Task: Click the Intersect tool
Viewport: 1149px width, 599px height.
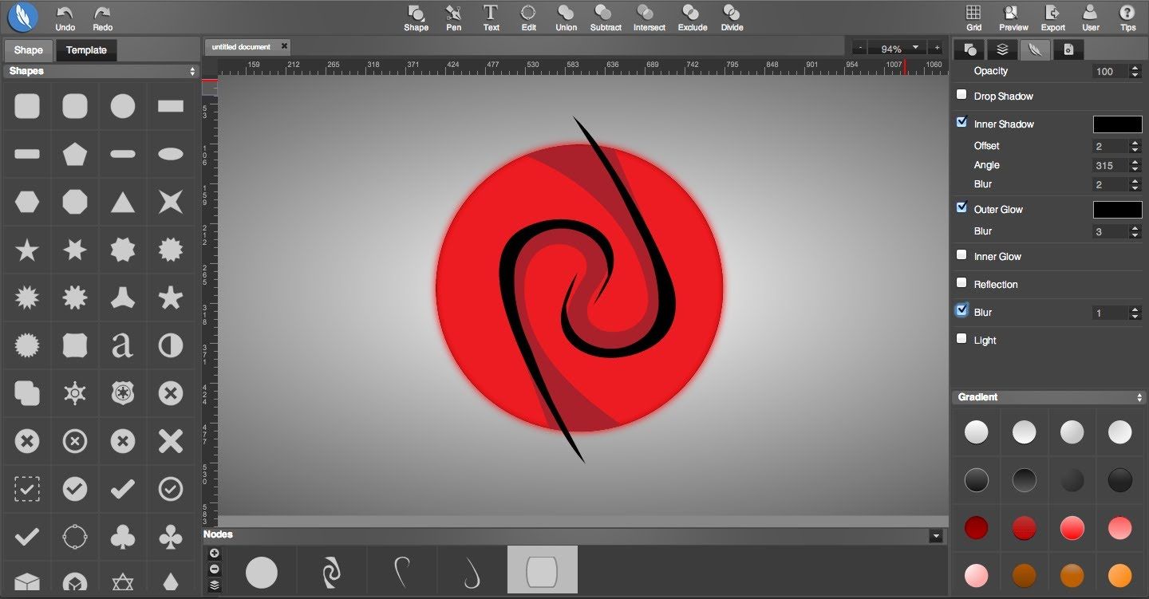Action: click(649, 16)
